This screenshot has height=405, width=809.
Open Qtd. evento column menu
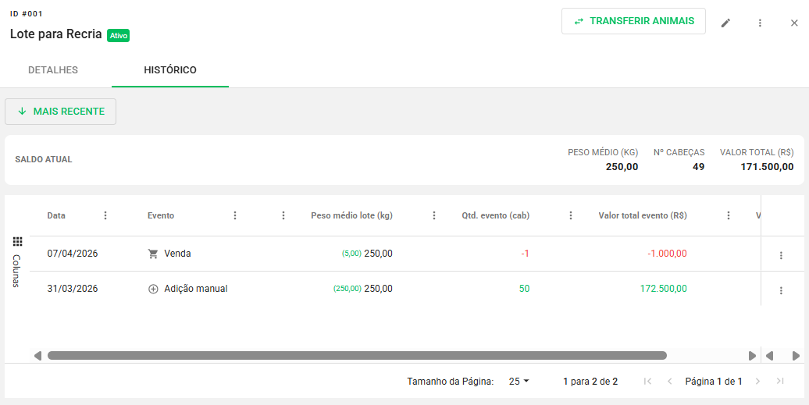pos(571,215)
